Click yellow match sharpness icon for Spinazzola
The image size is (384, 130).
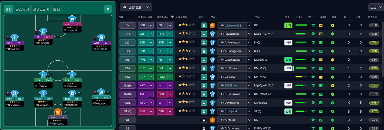point(321,60)
